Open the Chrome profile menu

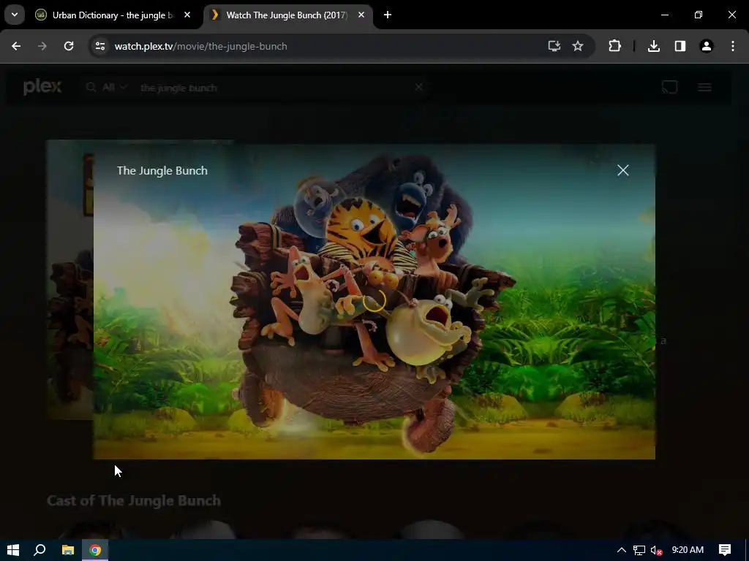tap(707, 46)
